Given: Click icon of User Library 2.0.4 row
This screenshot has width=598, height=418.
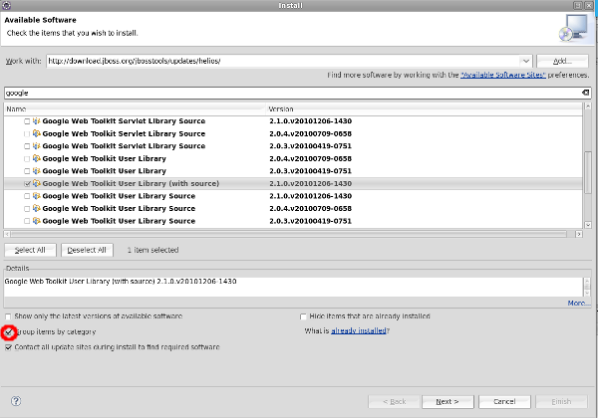Looking at the screenshot, I should (x=37, y=158).
